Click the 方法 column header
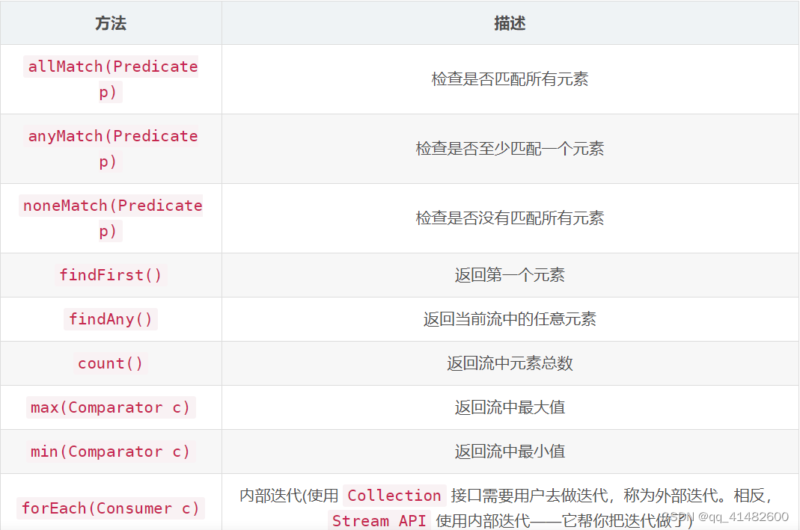This screenshot has height=530, width=800. [x=111, y=22]
